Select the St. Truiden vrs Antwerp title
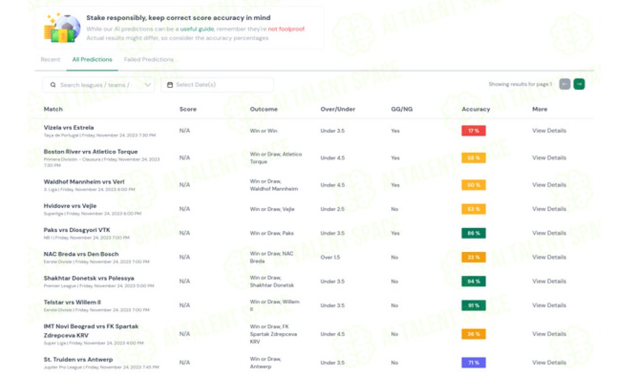629x377 pixels. 78,359
